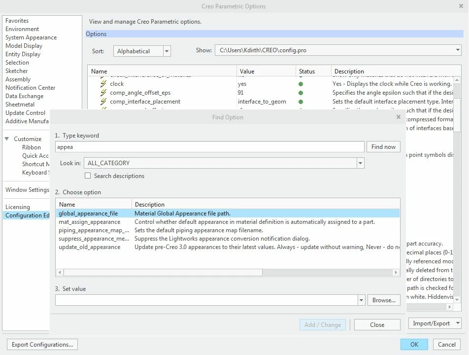469x355 pixels.
Task: Click down arrow of options table scrollbar
Action: (x=457, y=300)
